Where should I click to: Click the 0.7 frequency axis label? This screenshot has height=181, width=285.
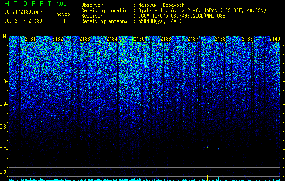(4, 149)
